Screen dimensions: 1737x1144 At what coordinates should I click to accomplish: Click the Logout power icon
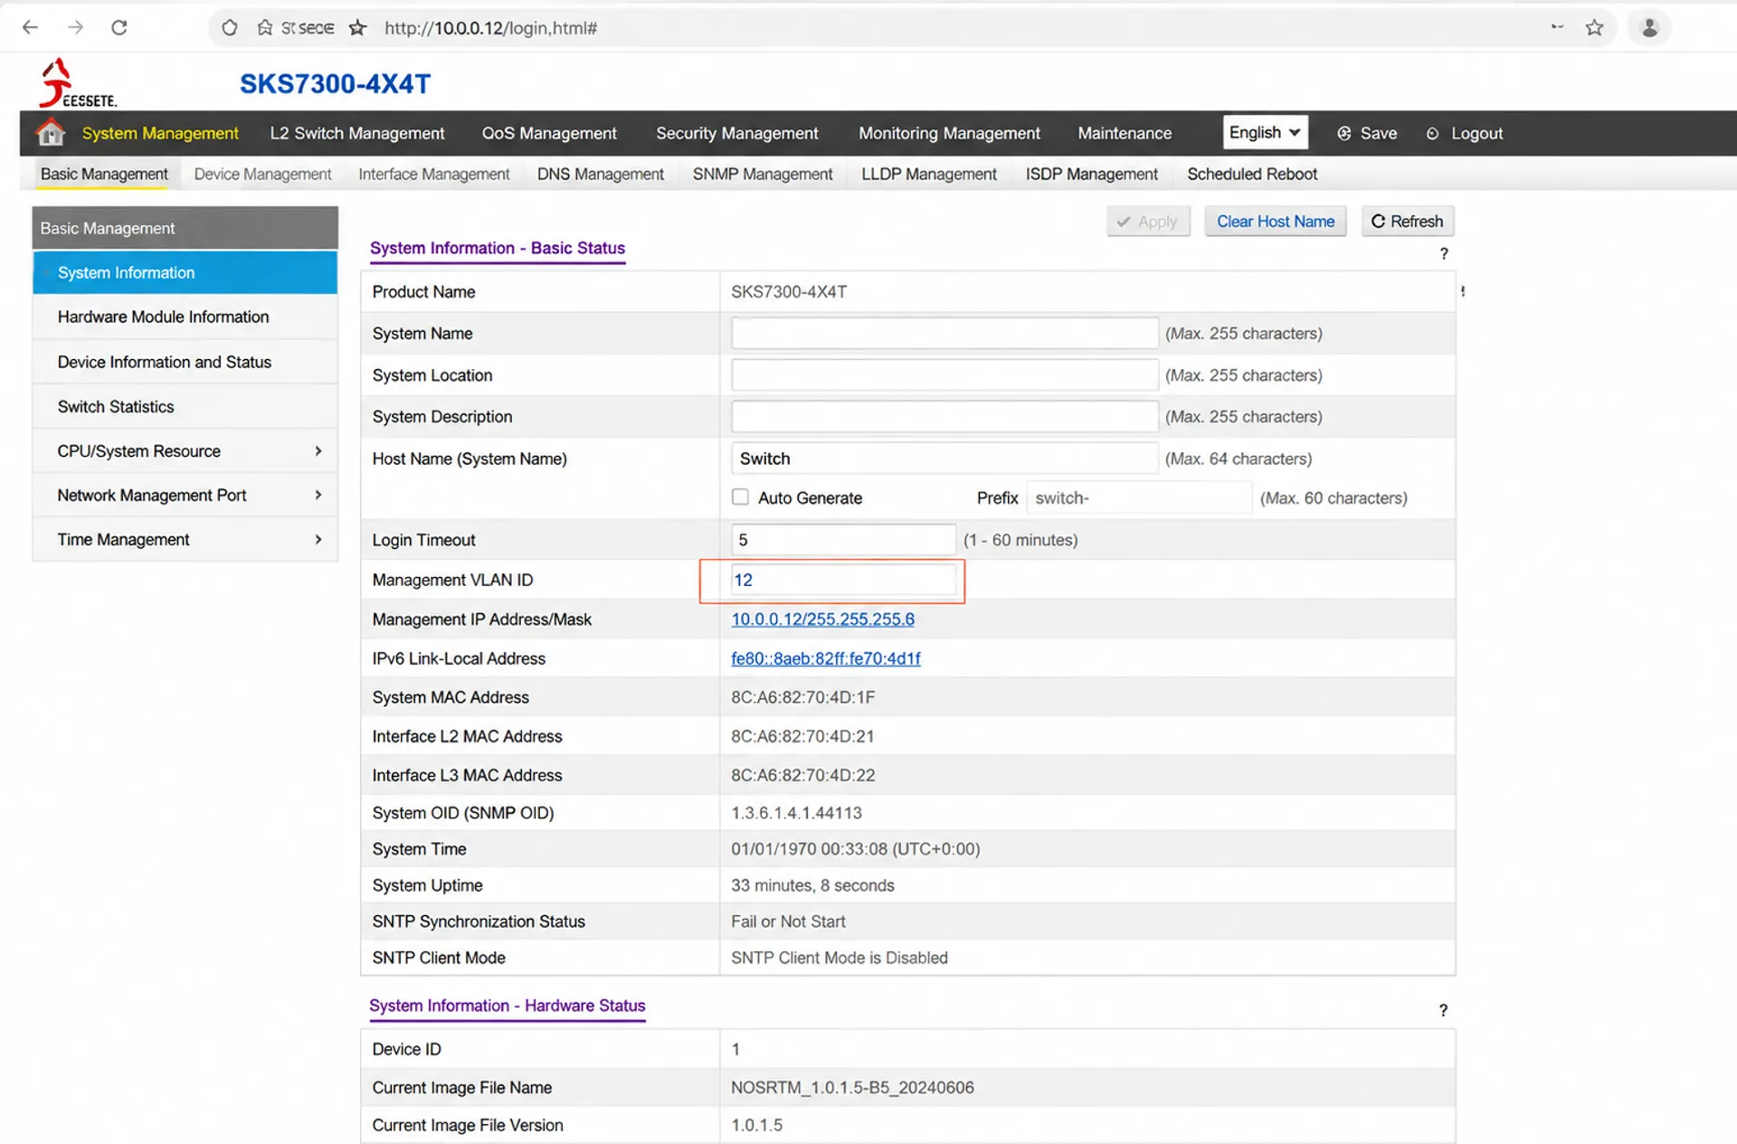click(1432, 134)
